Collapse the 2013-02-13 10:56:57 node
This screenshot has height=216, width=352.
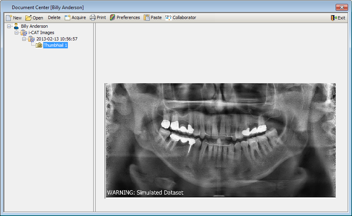(24, 39)
